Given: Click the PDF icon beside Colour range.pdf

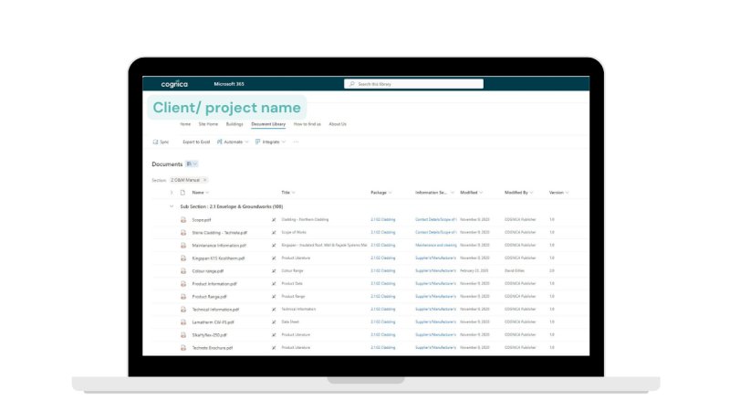Looking at the screenshot, I should pyautogui.click(x=182, y=271).
